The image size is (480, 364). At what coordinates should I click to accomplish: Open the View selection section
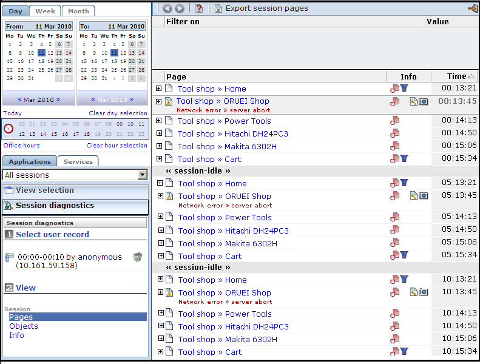pos(75,190)
